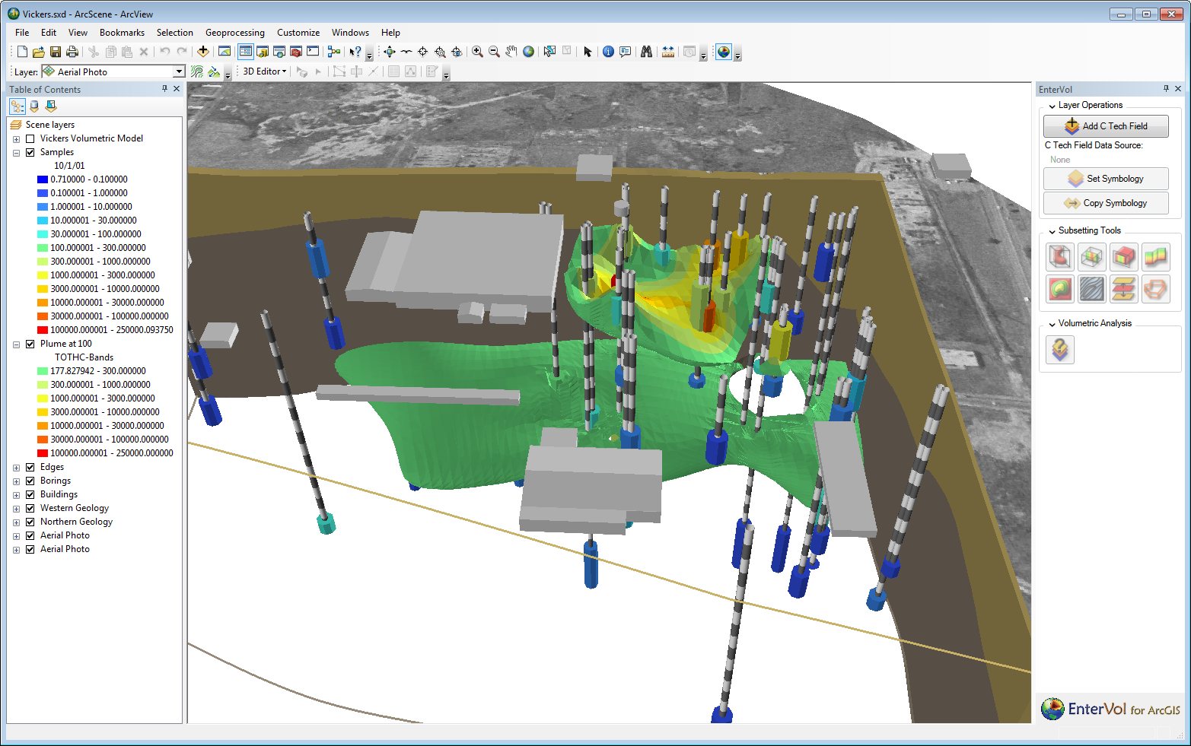Click the Copy Symbology button

click(1106, 203)
